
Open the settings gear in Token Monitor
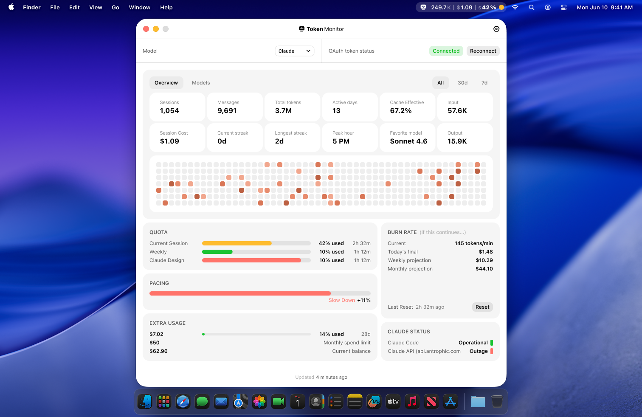496,29
